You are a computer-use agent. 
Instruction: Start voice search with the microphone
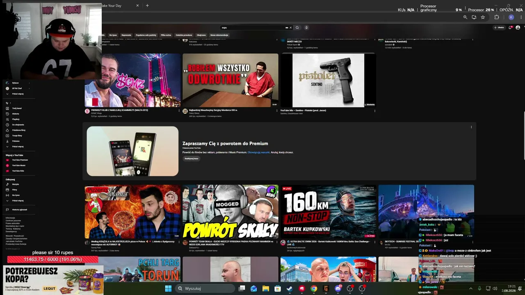tap(306, 27)
